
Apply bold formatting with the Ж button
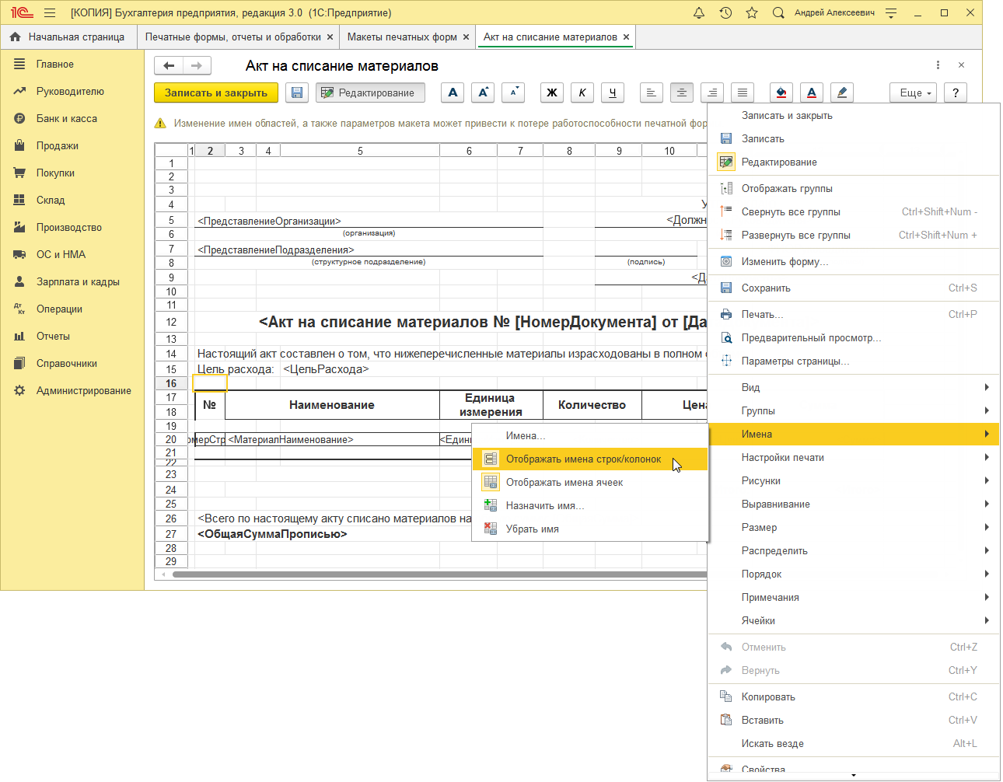(552, 93)
